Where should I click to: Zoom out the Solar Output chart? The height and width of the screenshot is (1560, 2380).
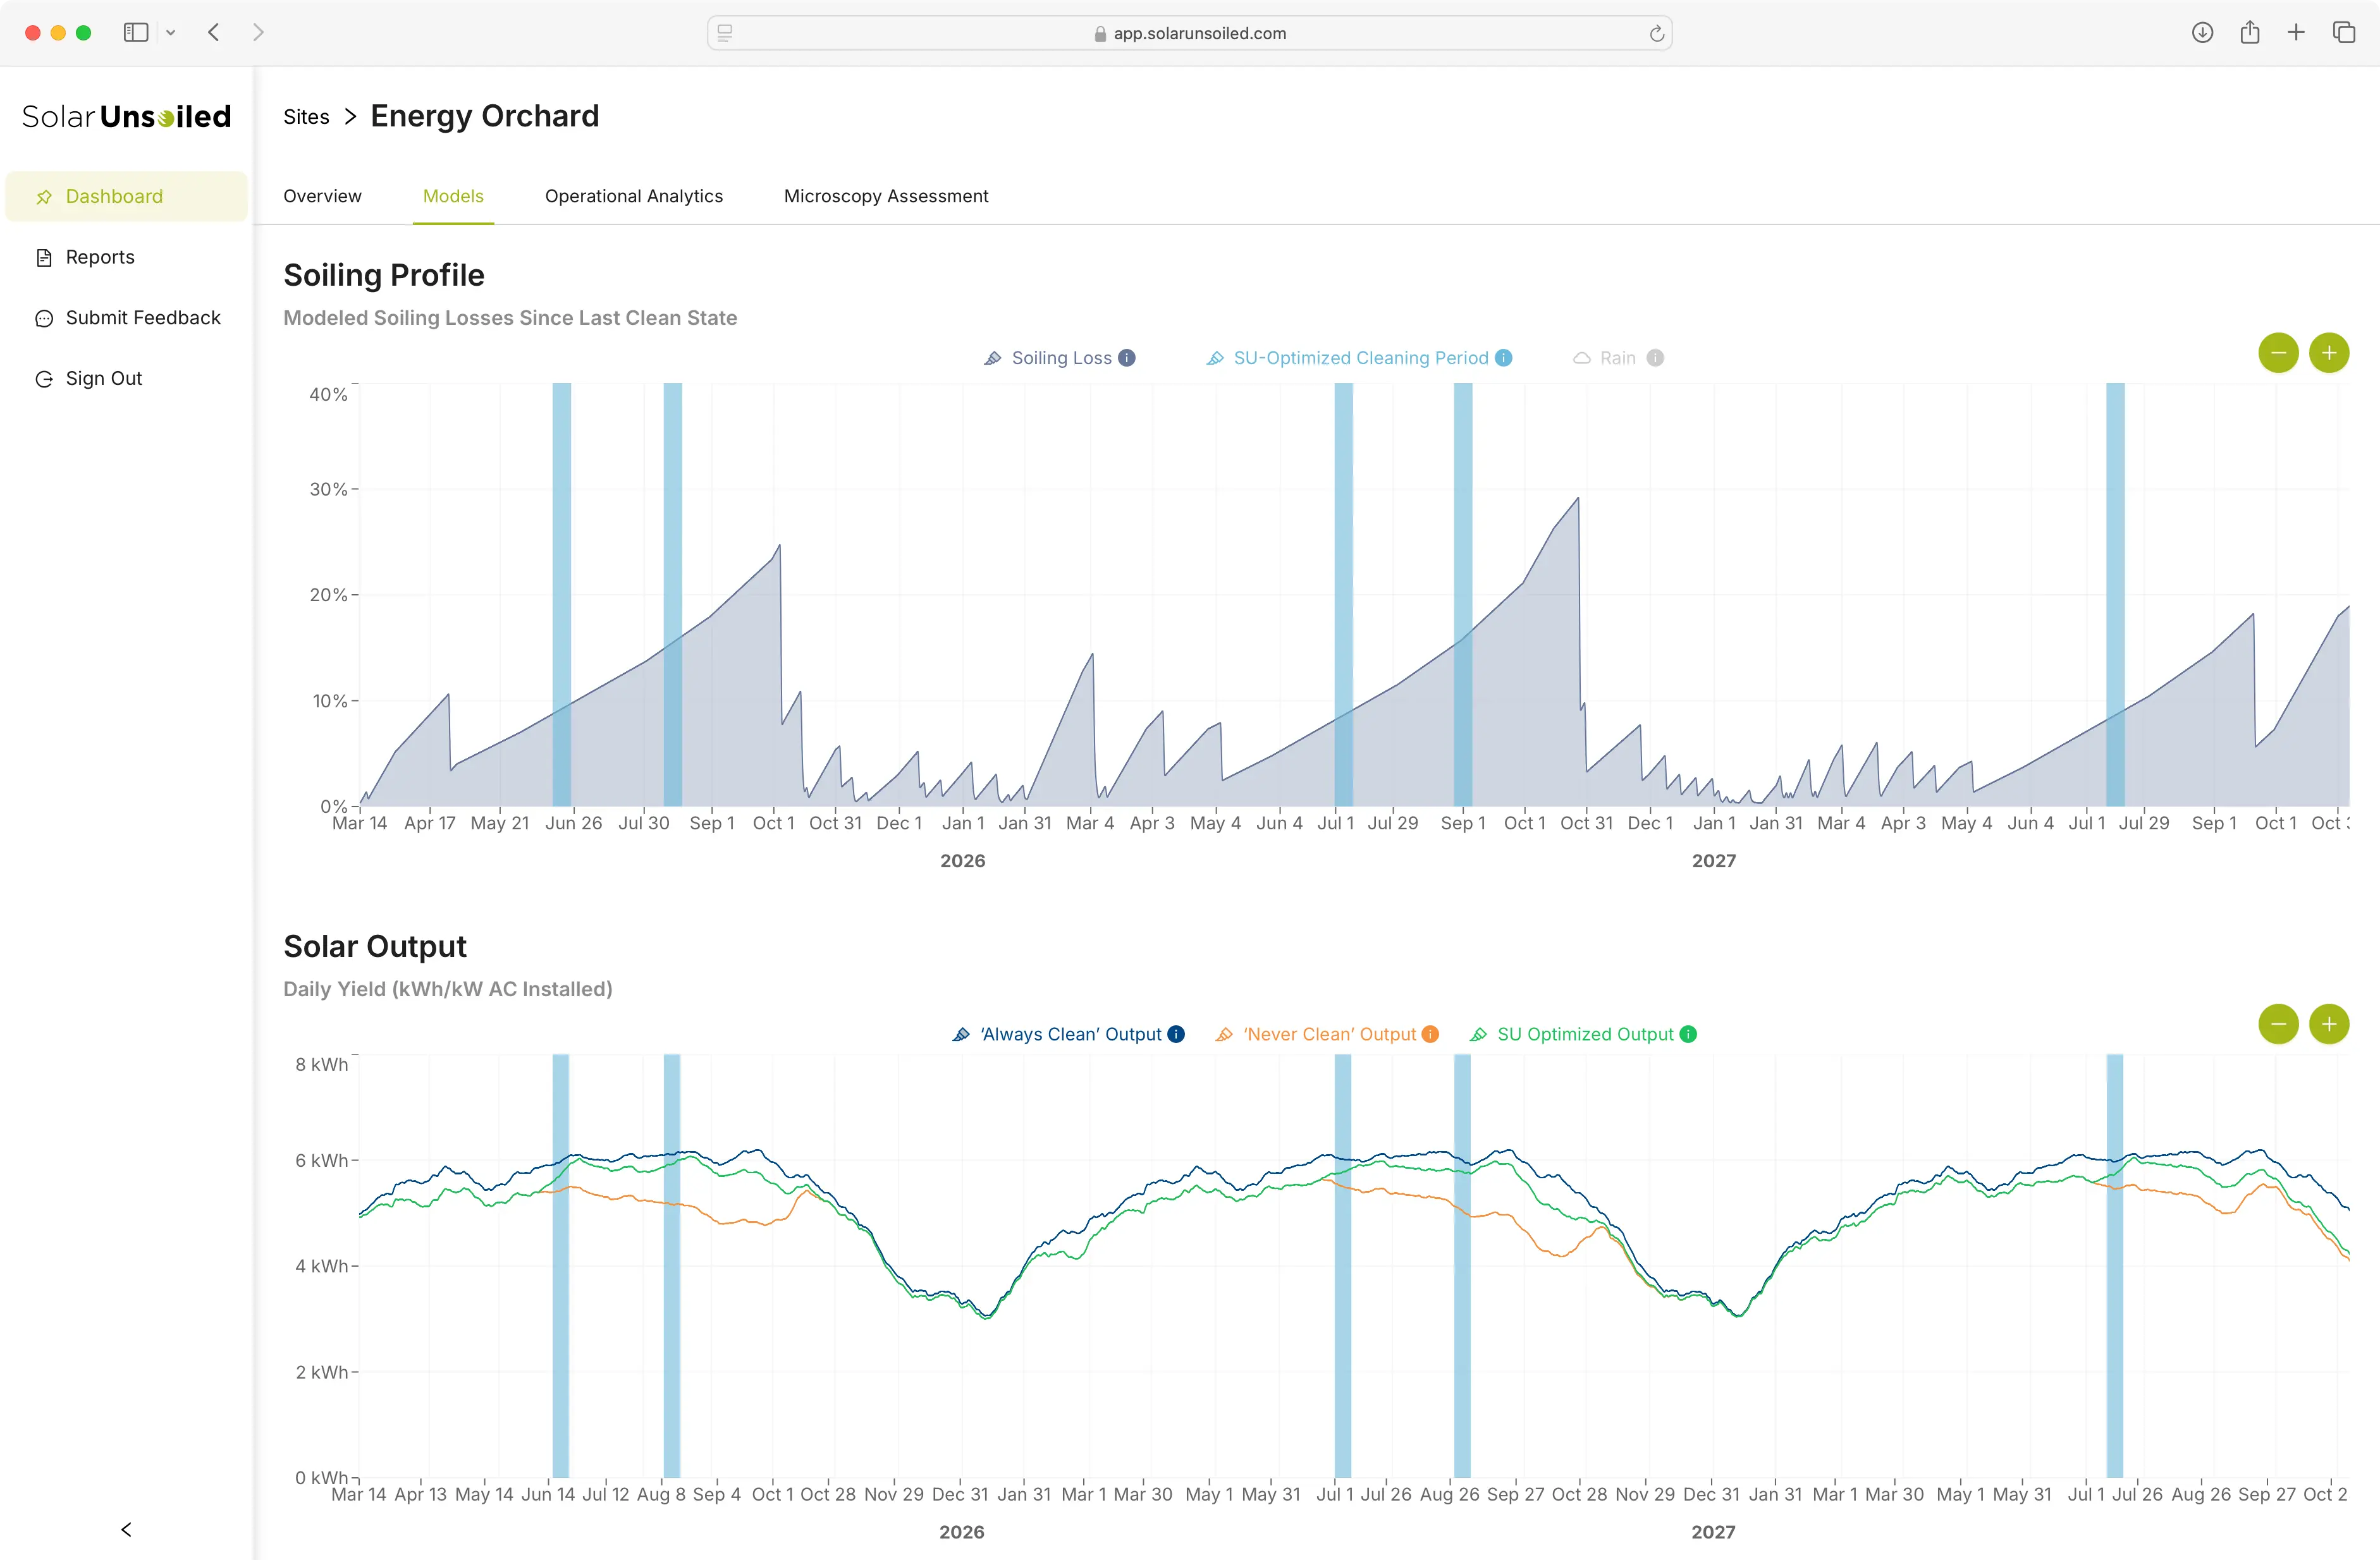click(x=2278, y=1025)
